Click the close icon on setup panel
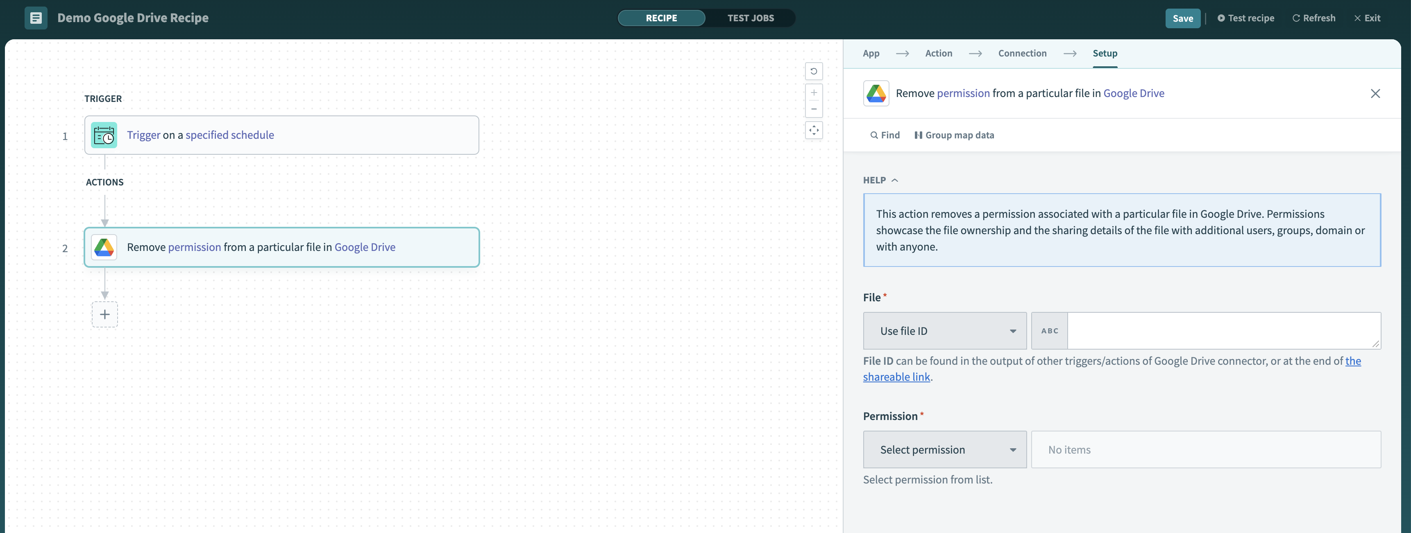1411x533 pixels. click(1374, 93)
